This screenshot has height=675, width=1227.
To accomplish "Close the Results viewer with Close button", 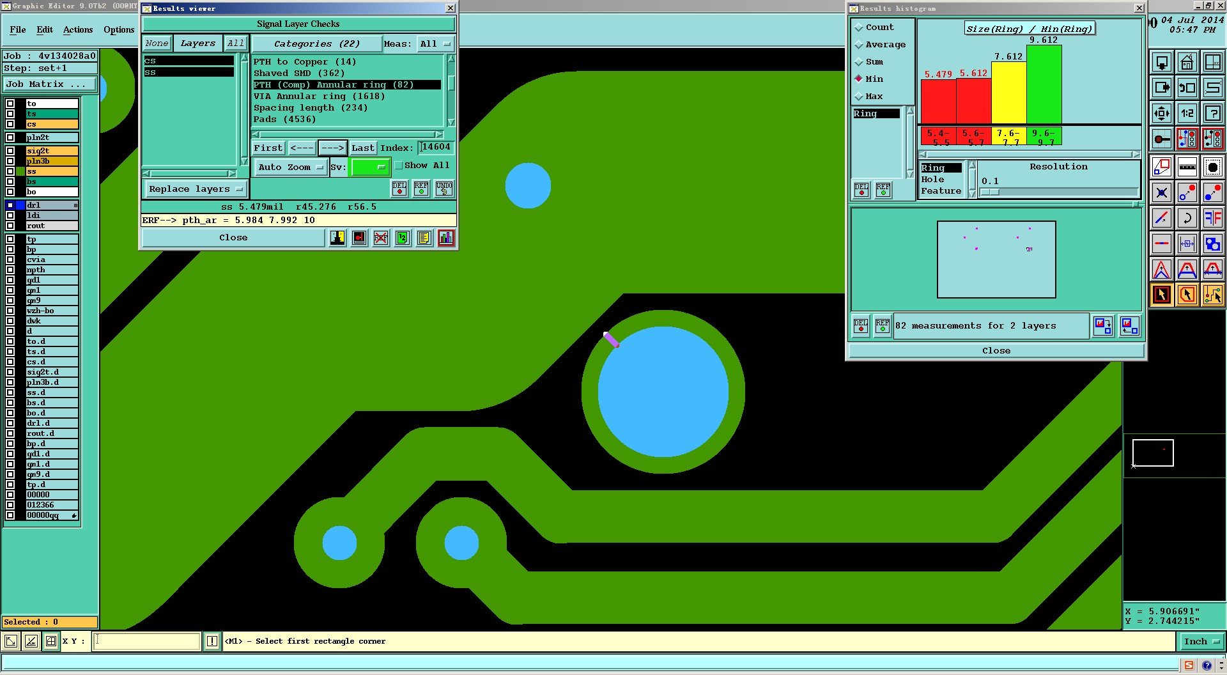I will click(233, 238).
